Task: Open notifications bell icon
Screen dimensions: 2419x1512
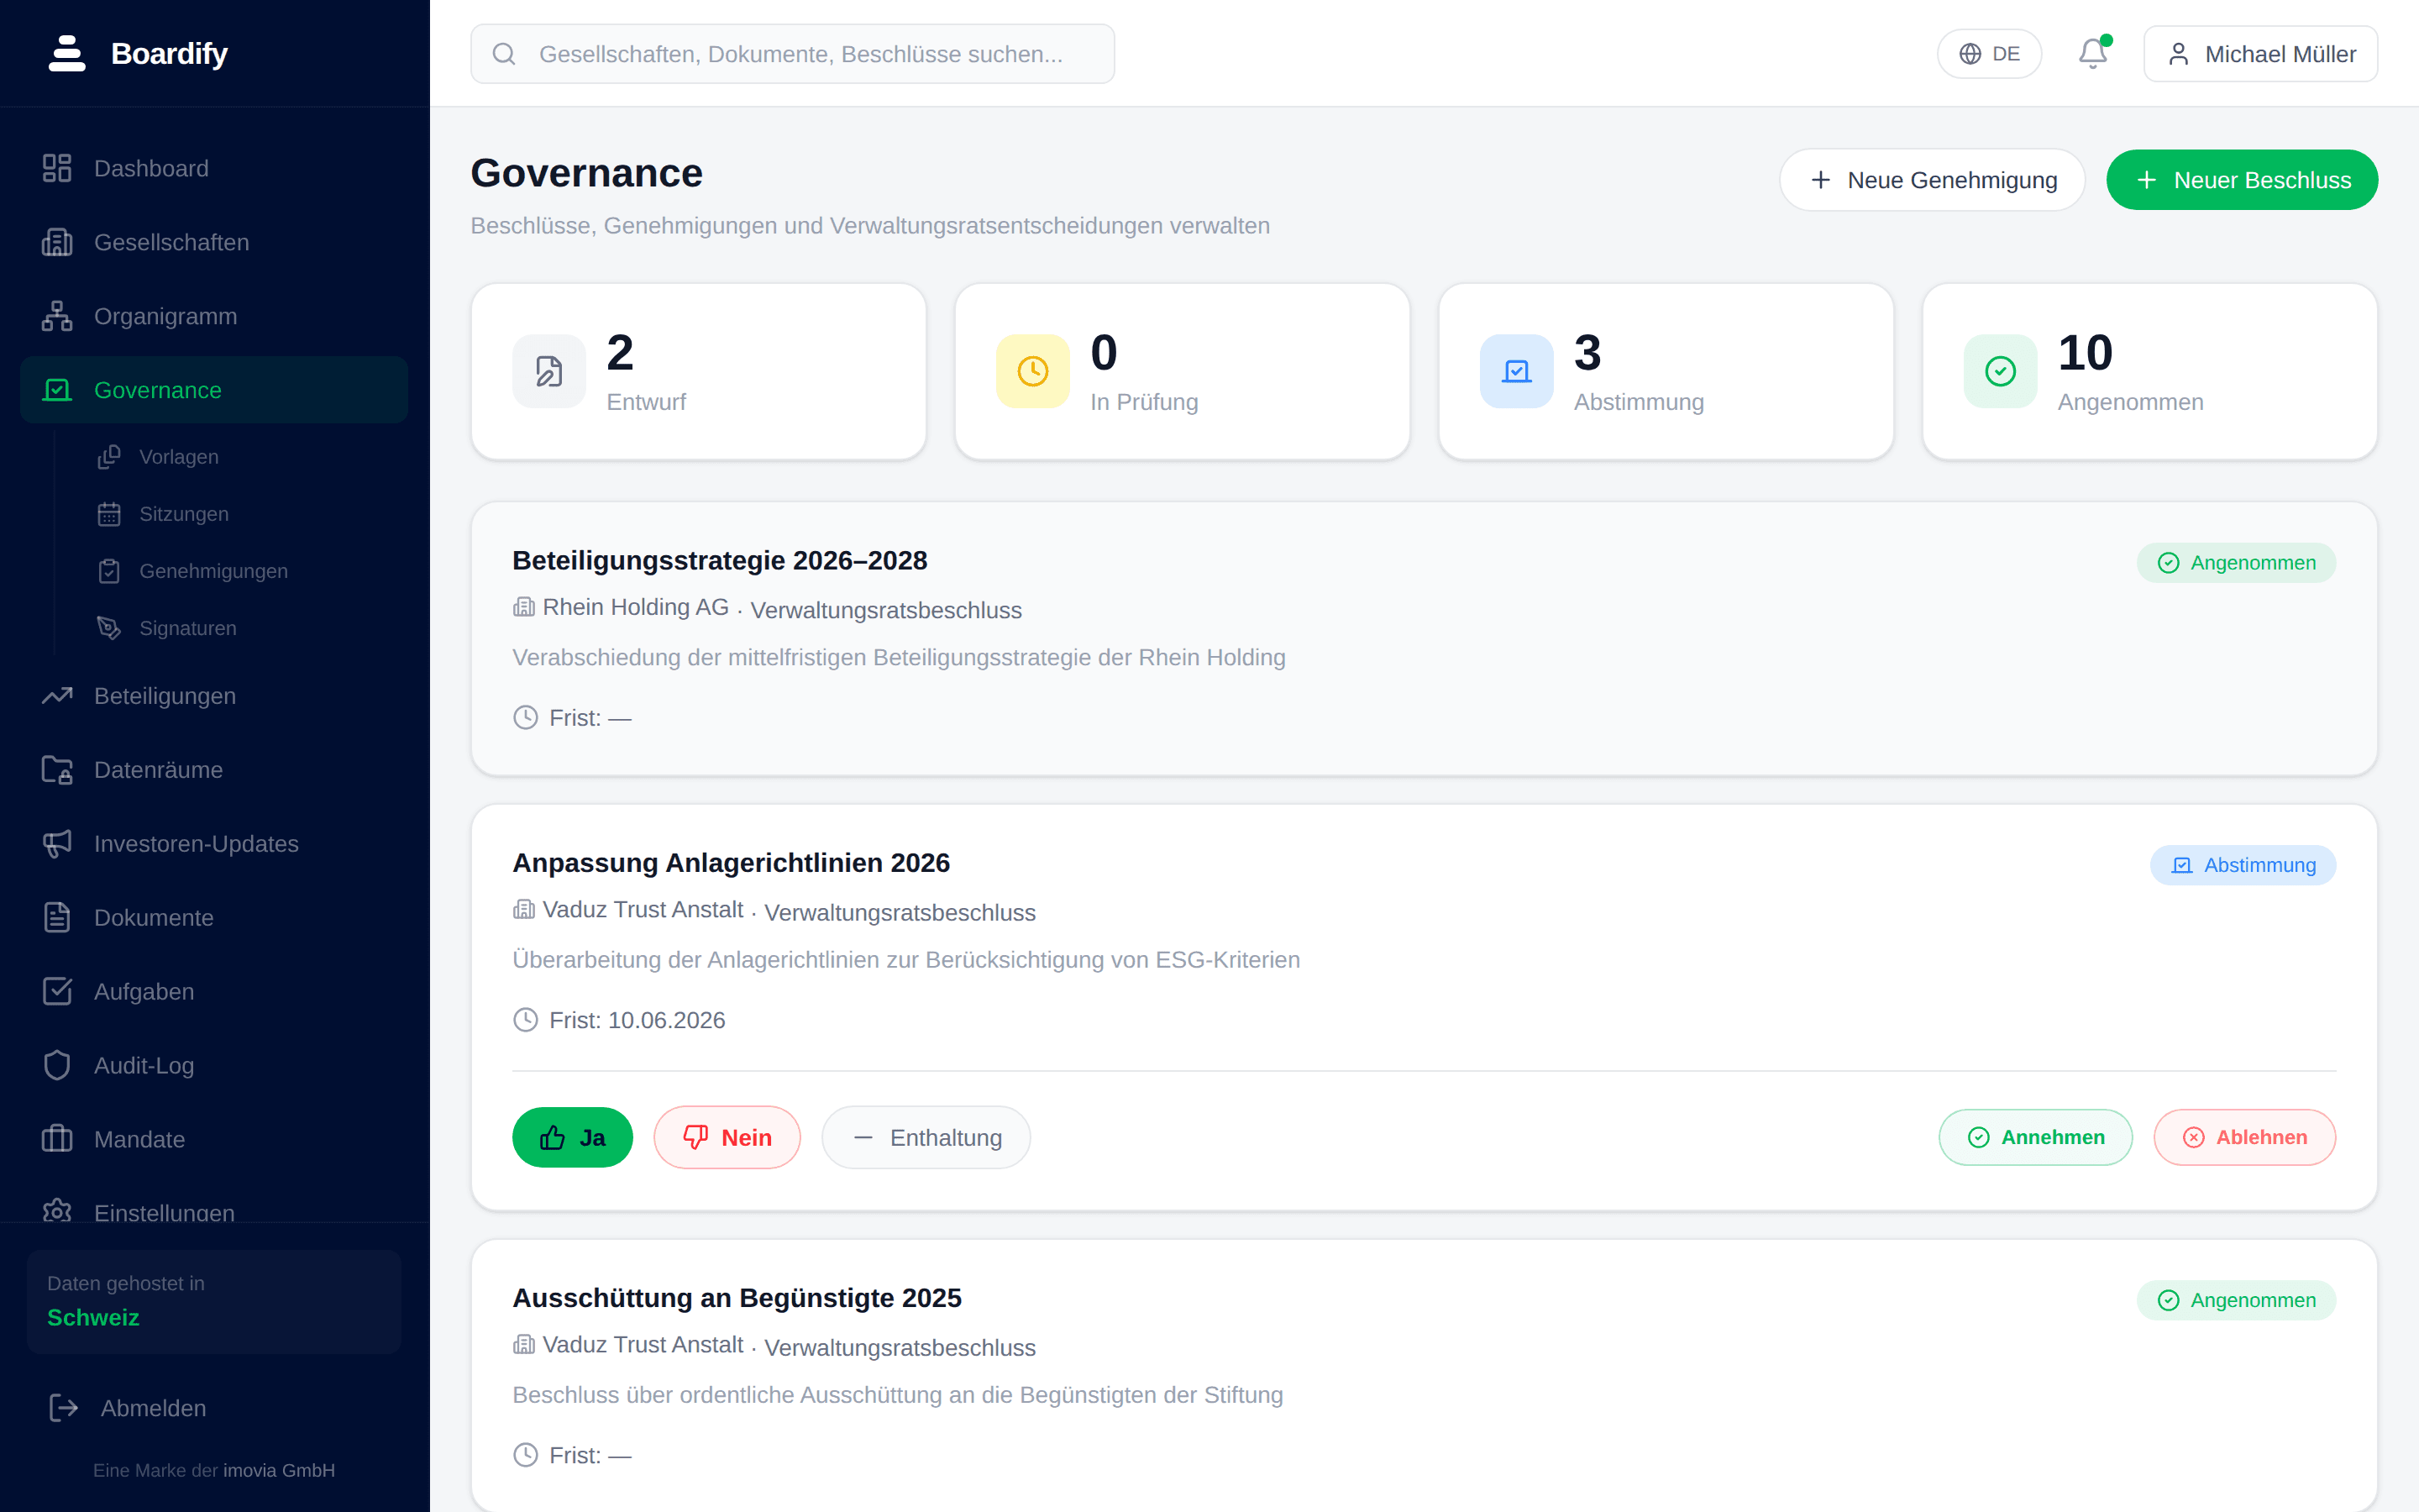Action: click(x=2093, y=53)
